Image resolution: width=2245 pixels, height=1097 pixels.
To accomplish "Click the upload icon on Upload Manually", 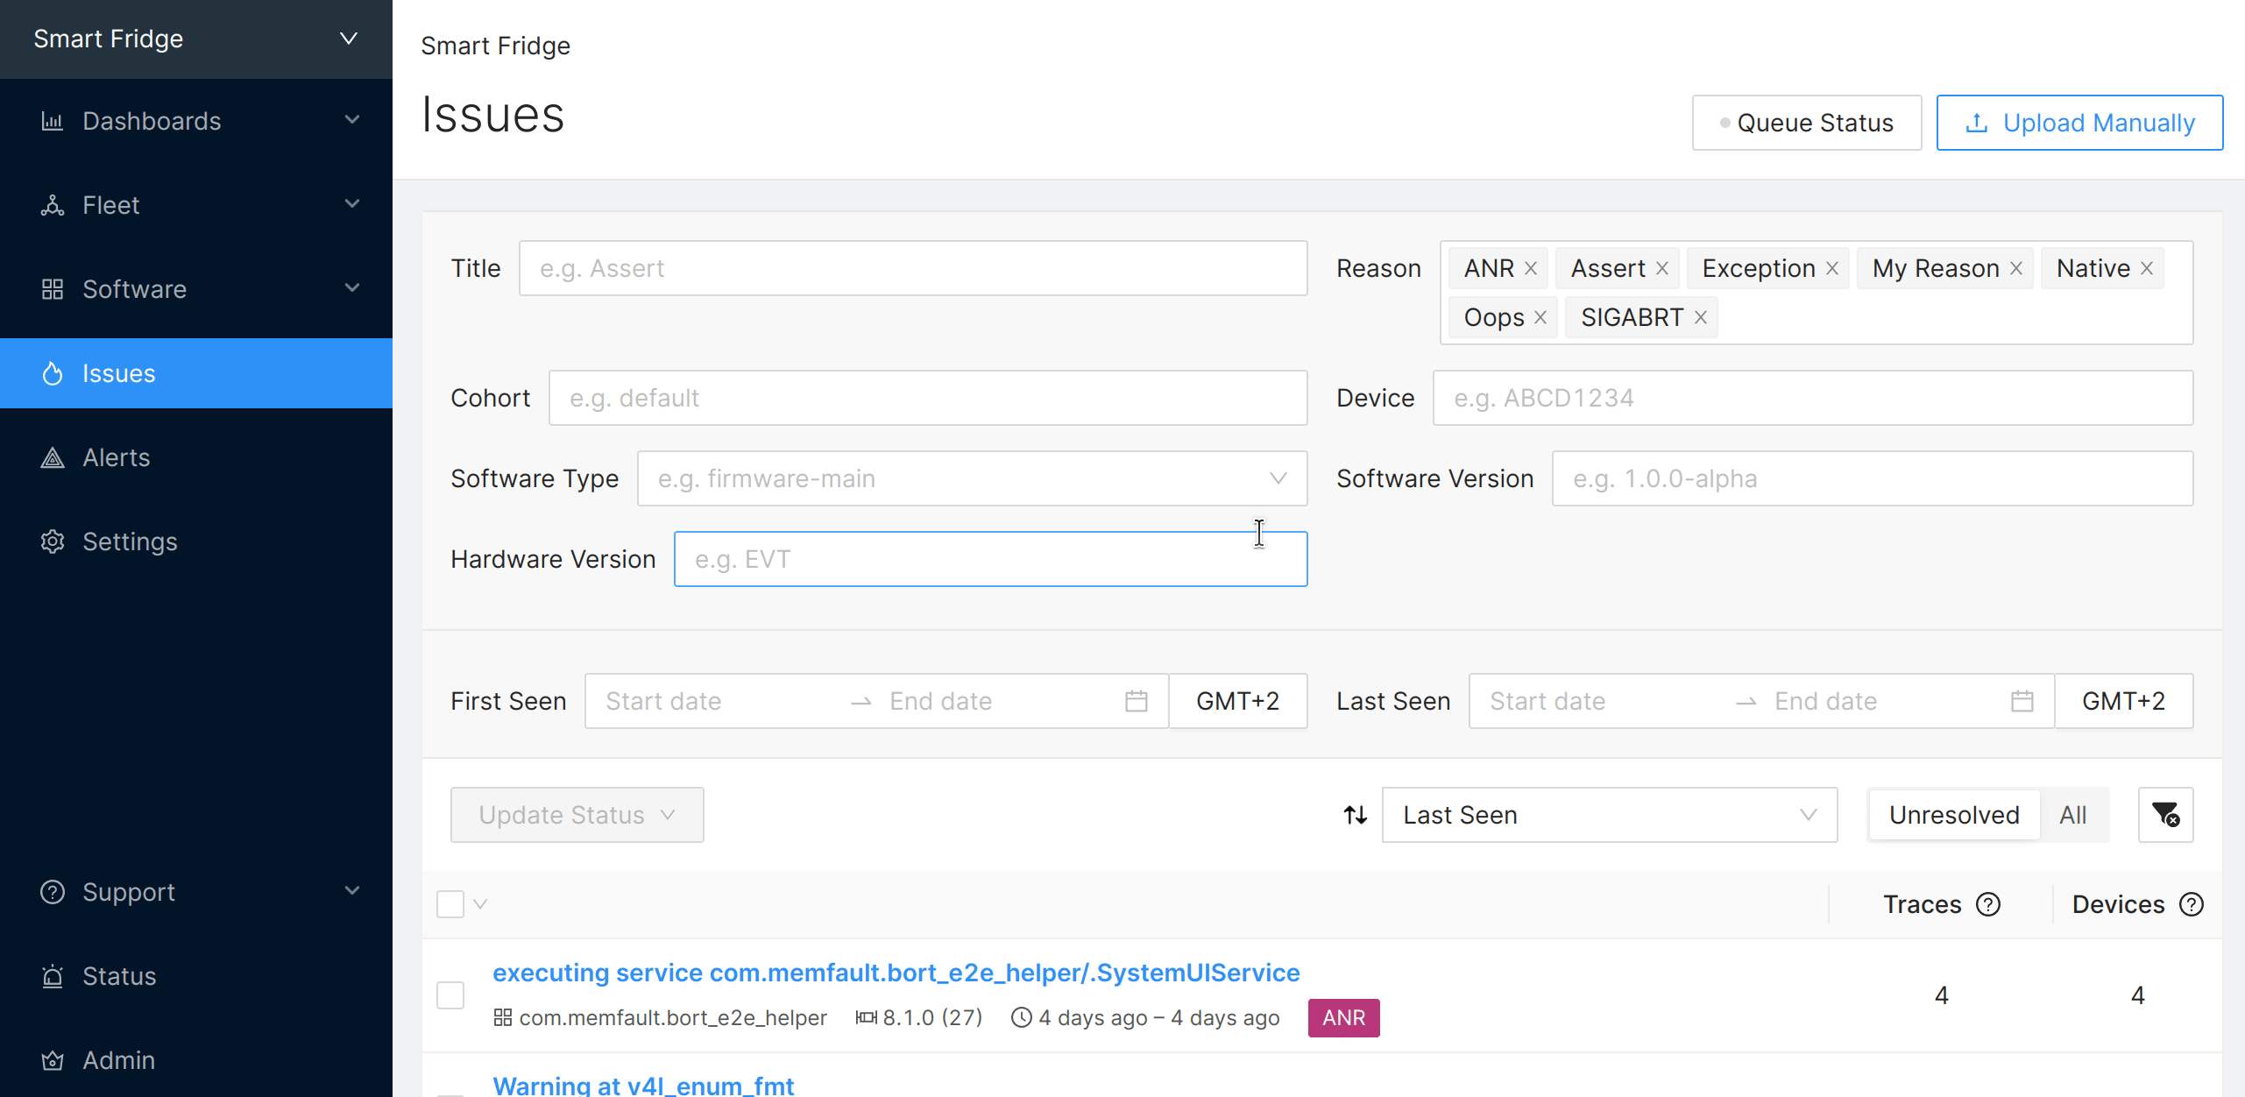I will pos(1978,123).
